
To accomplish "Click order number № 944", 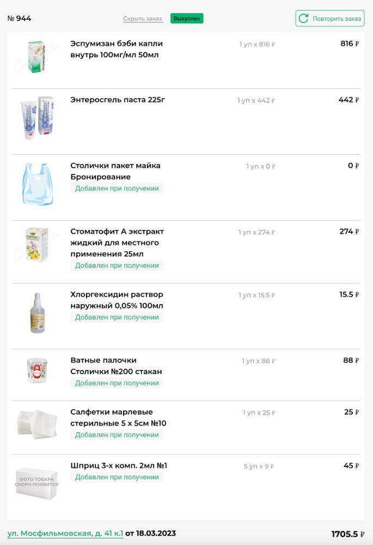I will click(19, 19).
